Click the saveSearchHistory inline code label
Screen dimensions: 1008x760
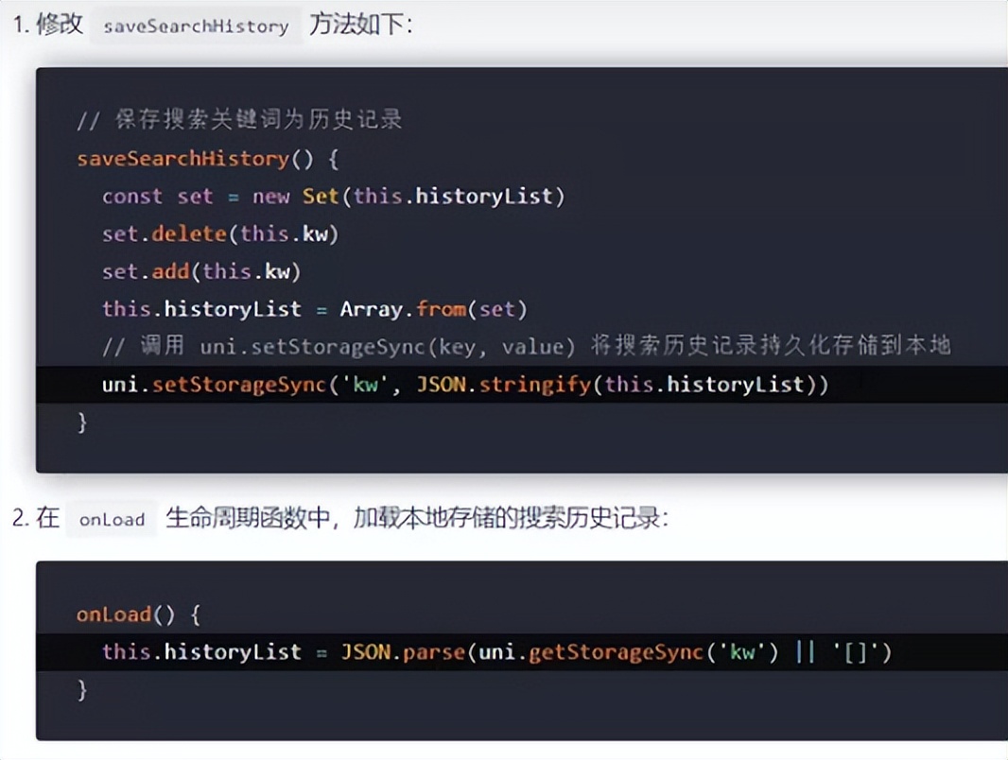click(195, 26)
